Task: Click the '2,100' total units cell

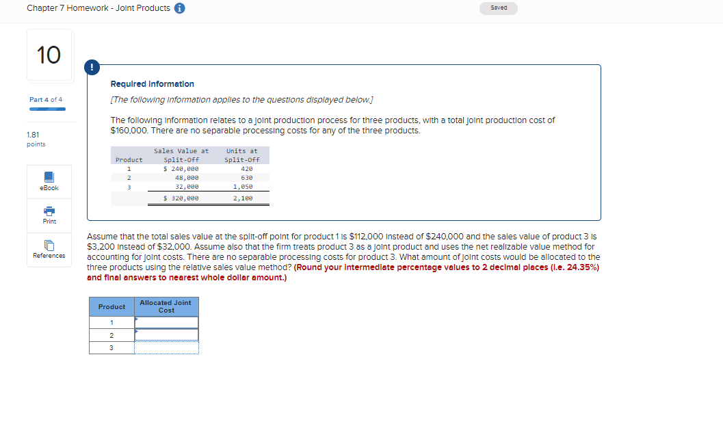Action: [x=243, y=198]
